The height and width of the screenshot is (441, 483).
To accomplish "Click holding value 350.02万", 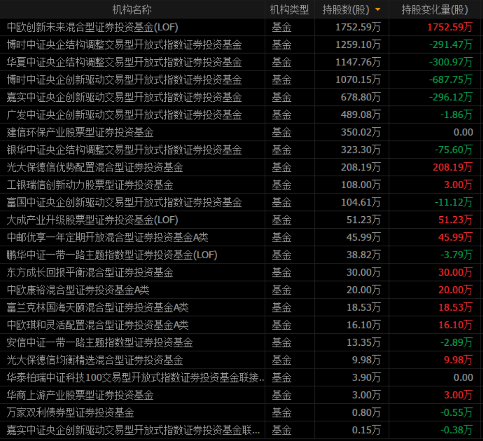I will [x=361, y=132].
